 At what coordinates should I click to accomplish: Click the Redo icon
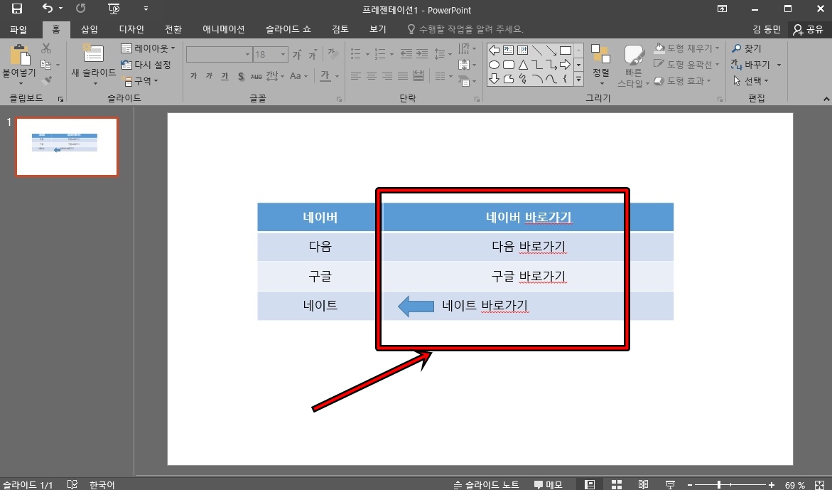coord(81,9)
